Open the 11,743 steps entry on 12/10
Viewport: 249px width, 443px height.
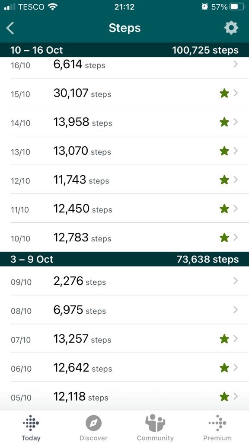click(x=124, y=180)
